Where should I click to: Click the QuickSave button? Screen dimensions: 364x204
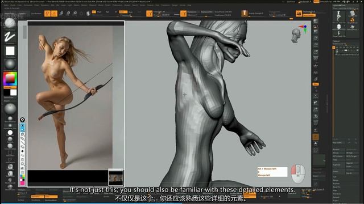(x=291, y=2)
